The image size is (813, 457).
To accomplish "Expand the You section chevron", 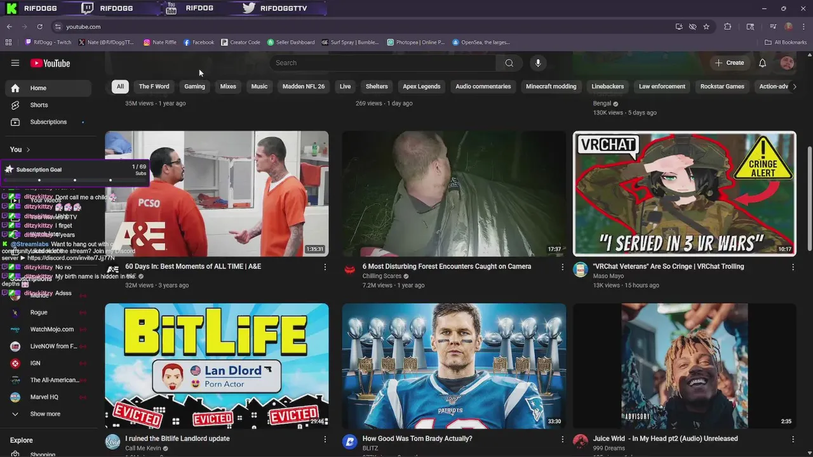I will click(x=28, y=150).
